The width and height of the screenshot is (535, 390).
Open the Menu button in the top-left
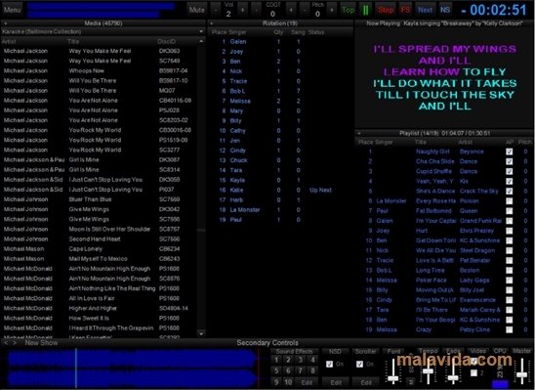point(12,10)
